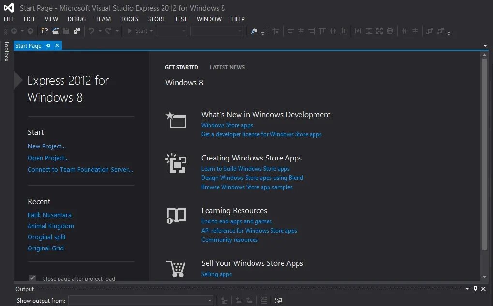493x306 pixels.
Task: Click the Align Centers toolbar icon
Action: coord(301,31)
